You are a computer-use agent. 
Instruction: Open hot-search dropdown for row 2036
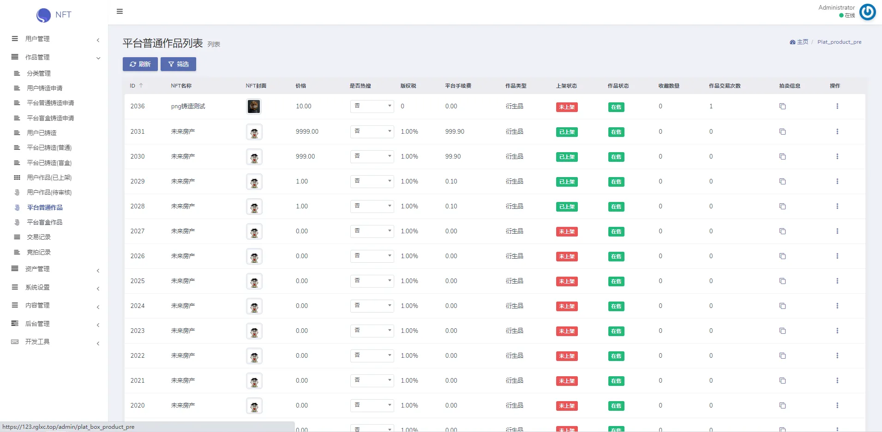372,107
